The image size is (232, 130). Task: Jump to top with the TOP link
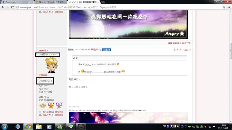(188, 43)
